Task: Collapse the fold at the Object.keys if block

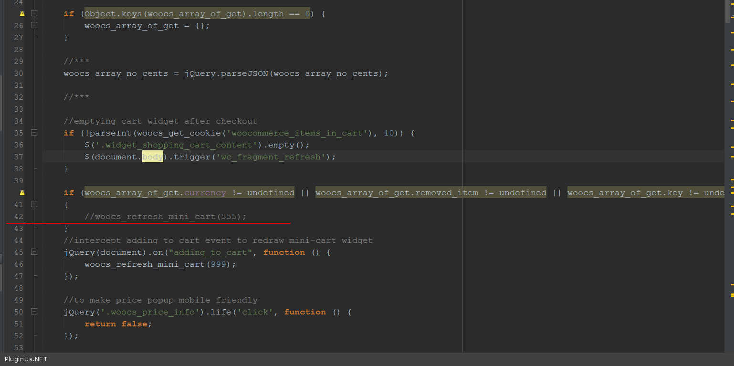Action: tap(34, 14)
